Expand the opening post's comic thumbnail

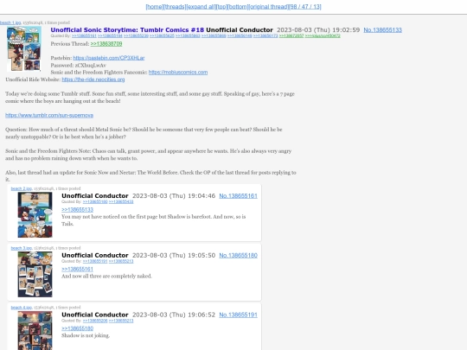tap(24, 48)
